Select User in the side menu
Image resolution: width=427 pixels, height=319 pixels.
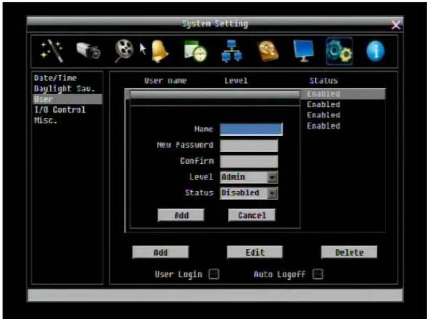click(x=67, y=99)
